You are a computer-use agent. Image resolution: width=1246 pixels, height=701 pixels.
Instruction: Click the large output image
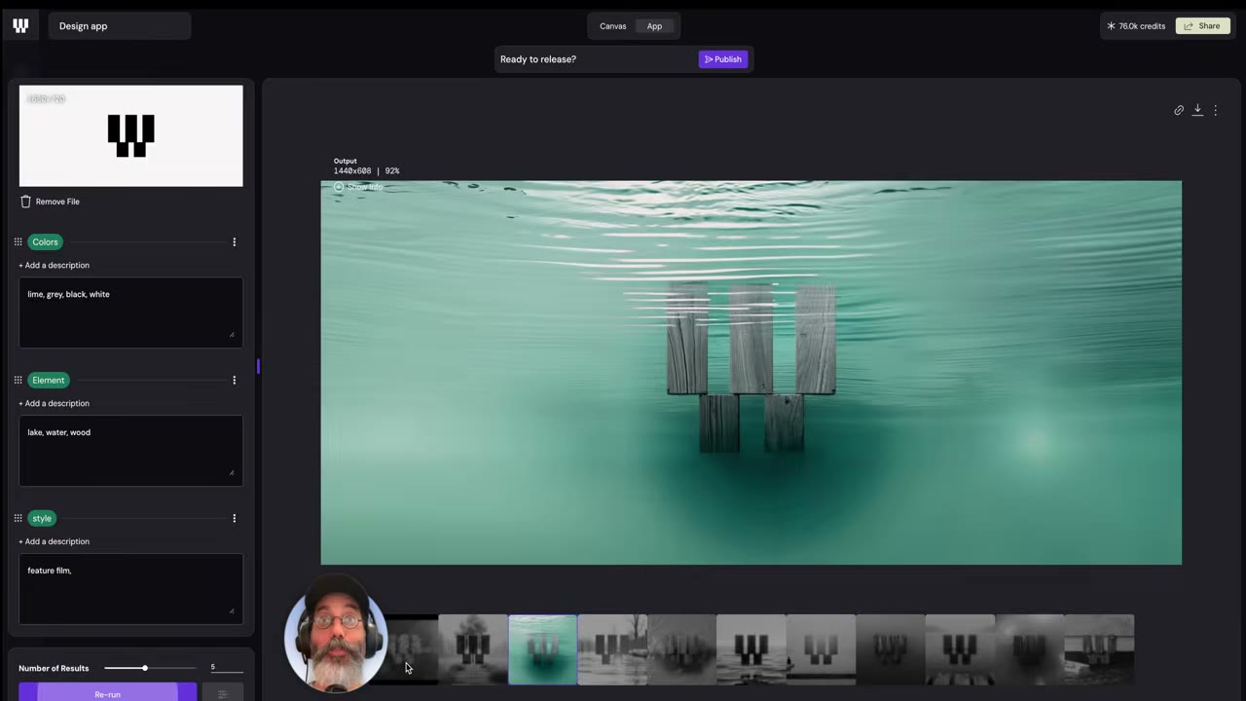[751, 372]
